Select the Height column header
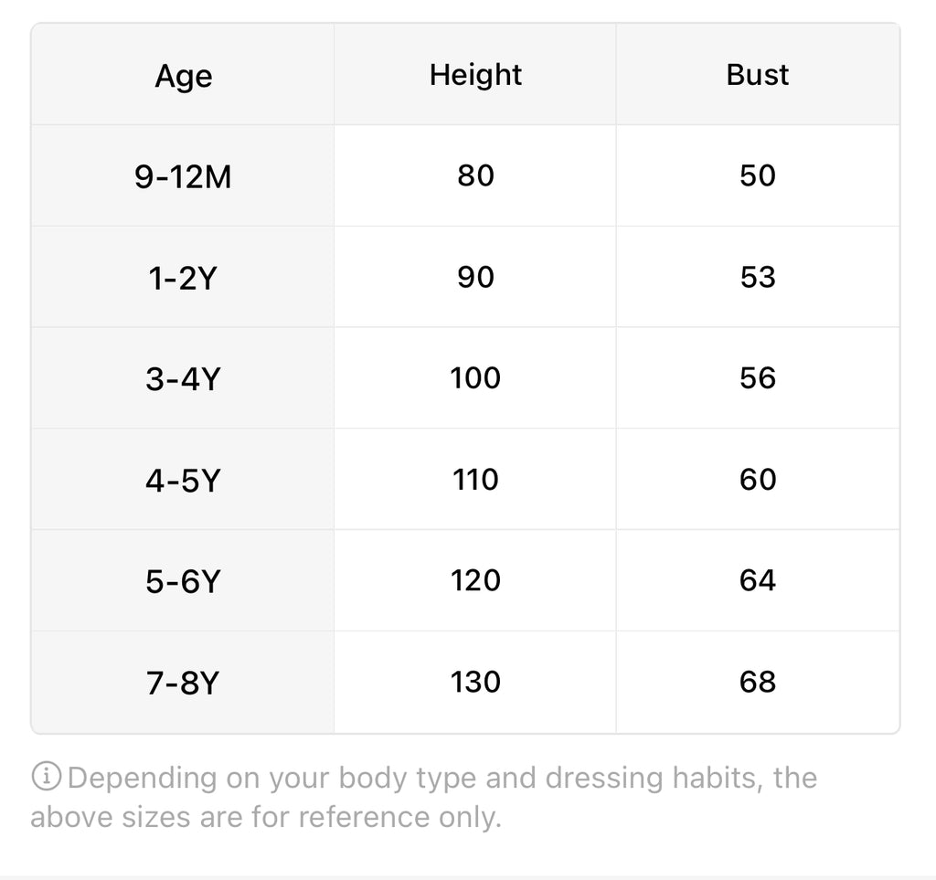 (x=475, y=75)
